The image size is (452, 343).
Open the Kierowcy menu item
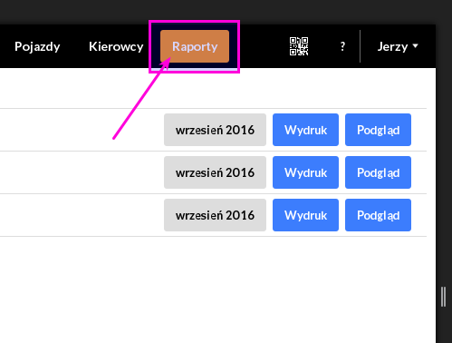(116, 46)
